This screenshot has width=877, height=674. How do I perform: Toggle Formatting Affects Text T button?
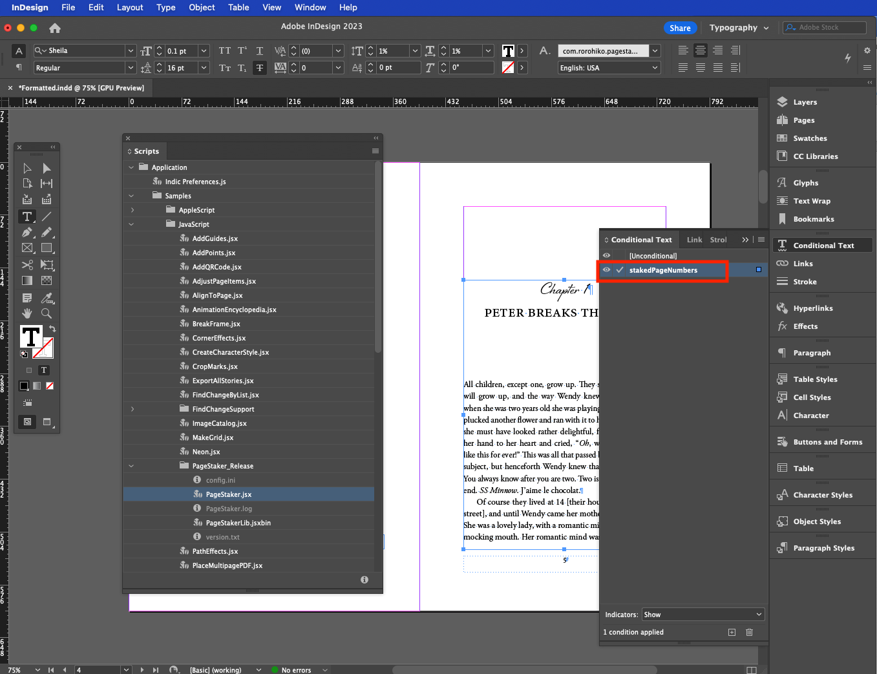tap(43, 370)
